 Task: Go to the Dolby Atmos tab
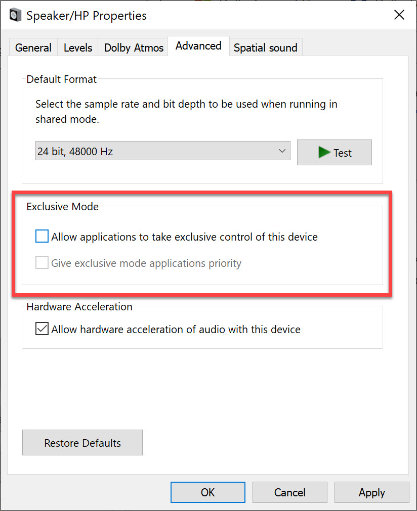pos(134,48)
